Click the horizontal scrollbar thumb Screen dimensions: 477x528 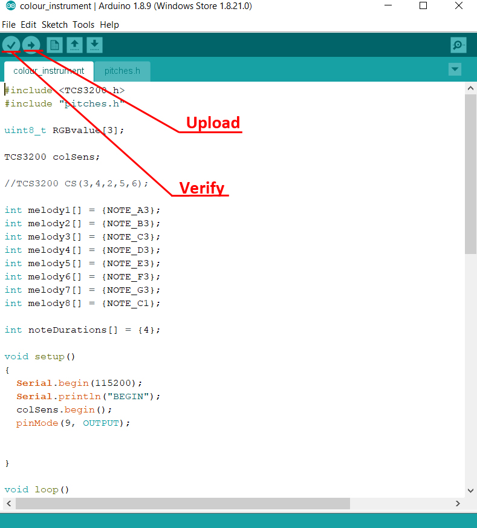[183, 503]
